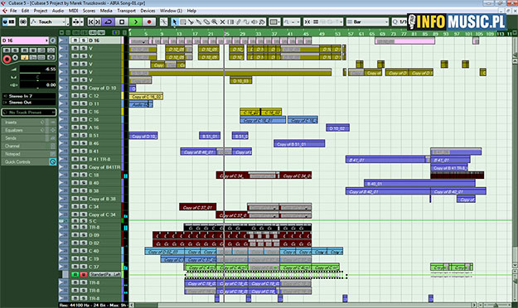Click the horizontal scrollbar below the arrangement
This screenshot has width=518, height=308.
pos(303,306)
